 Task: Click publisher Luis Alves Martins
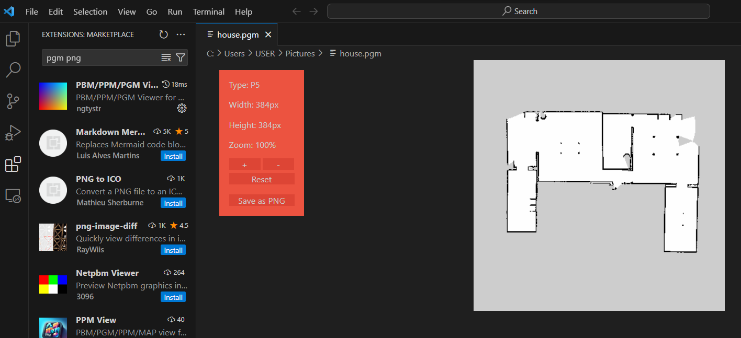click(108, 156)
